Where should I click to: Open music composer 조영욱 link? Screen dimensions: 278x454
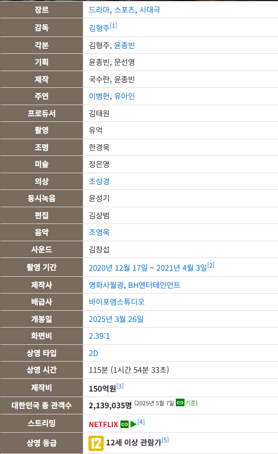[99, 232]
